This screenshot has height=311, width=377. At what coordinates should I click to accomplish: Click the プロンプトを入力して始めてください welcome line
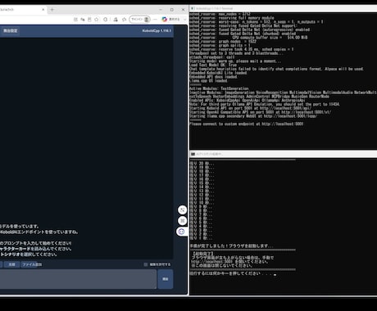(x=36, y=243)
